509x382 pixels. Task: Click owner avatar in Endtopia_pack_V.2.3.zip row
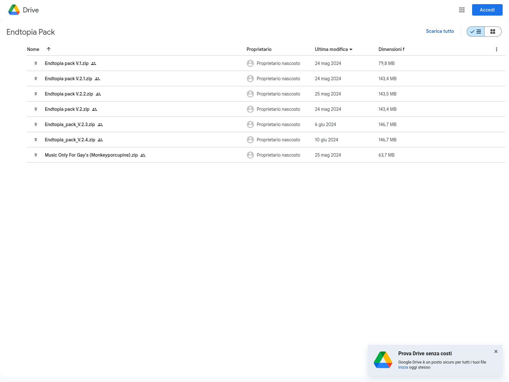tap(250, 124)
